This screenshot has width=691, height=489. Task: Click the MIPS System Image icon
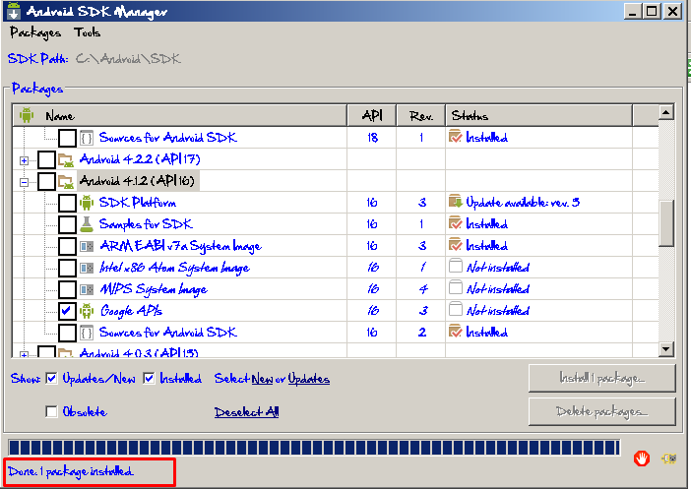click(87, 289)
